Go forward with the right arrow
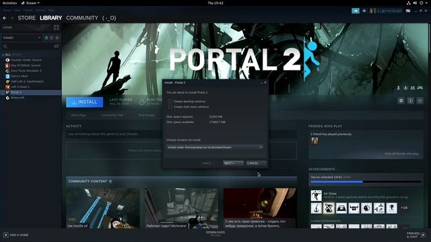The width and height of the screenshot is (431, 242). pyautogui.click(x=12, y=18)
